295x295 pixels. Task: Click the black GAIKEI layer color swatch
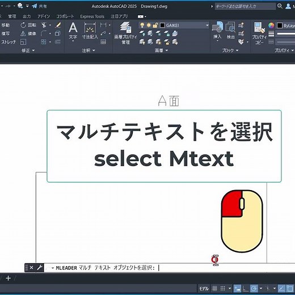click(162, 26)
